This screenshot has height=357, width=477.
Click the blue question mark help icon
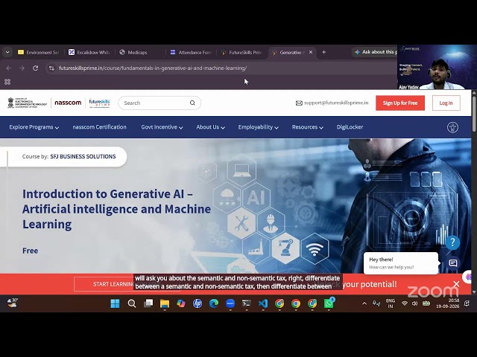452,242
